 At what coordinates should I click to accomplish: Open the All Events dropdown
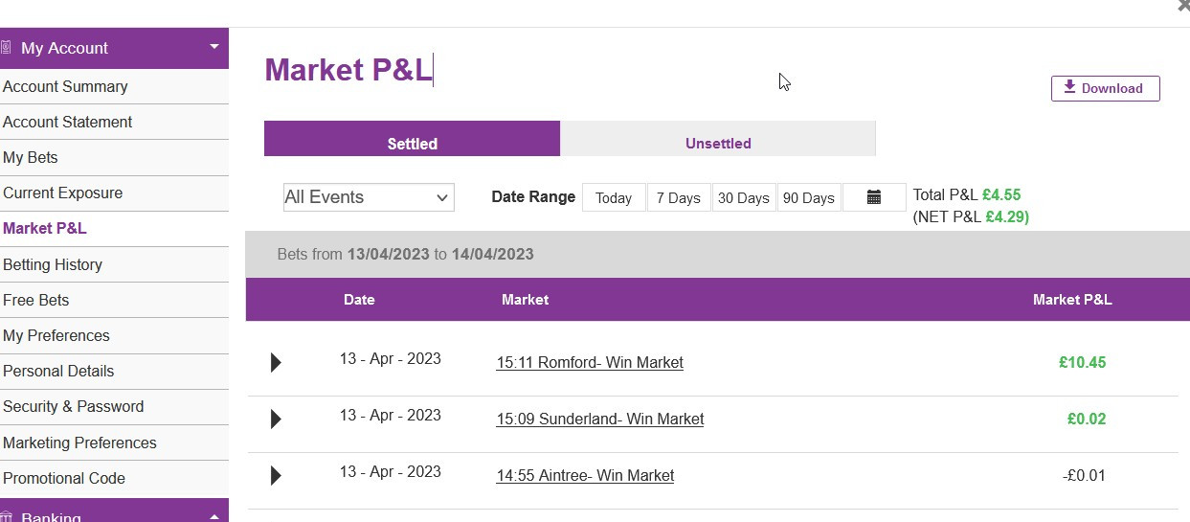pyautogui.click(x=369, y=197)
